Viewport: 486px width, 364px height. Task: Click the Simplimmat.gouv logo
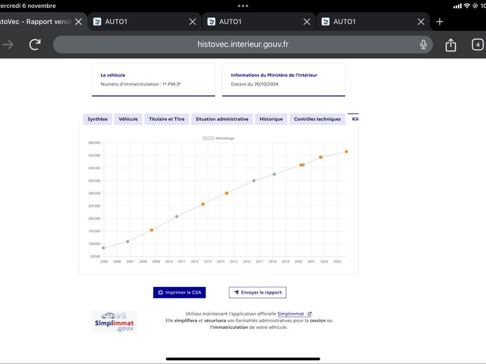pyautogui.click(x=114, y=322)
